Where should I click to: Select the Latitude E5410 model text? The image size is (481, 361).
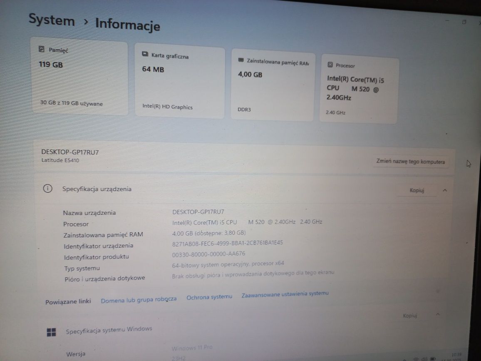[x=60, y=160]
